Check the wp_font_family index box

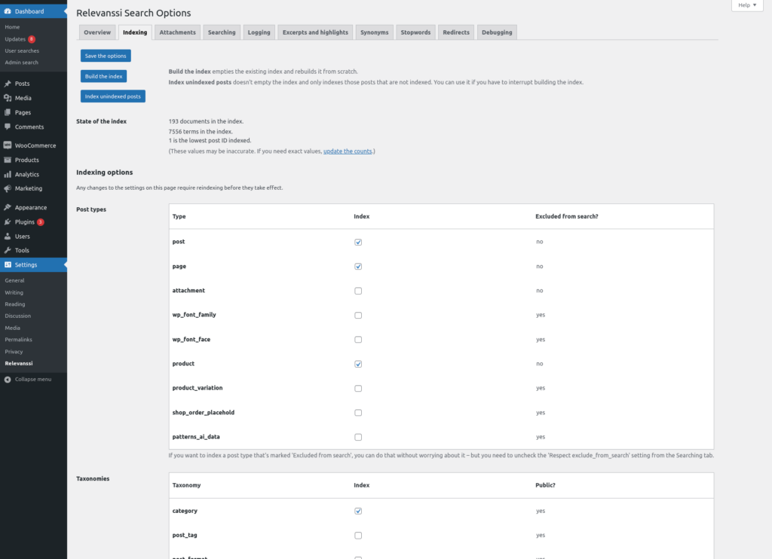coord(358,315)
